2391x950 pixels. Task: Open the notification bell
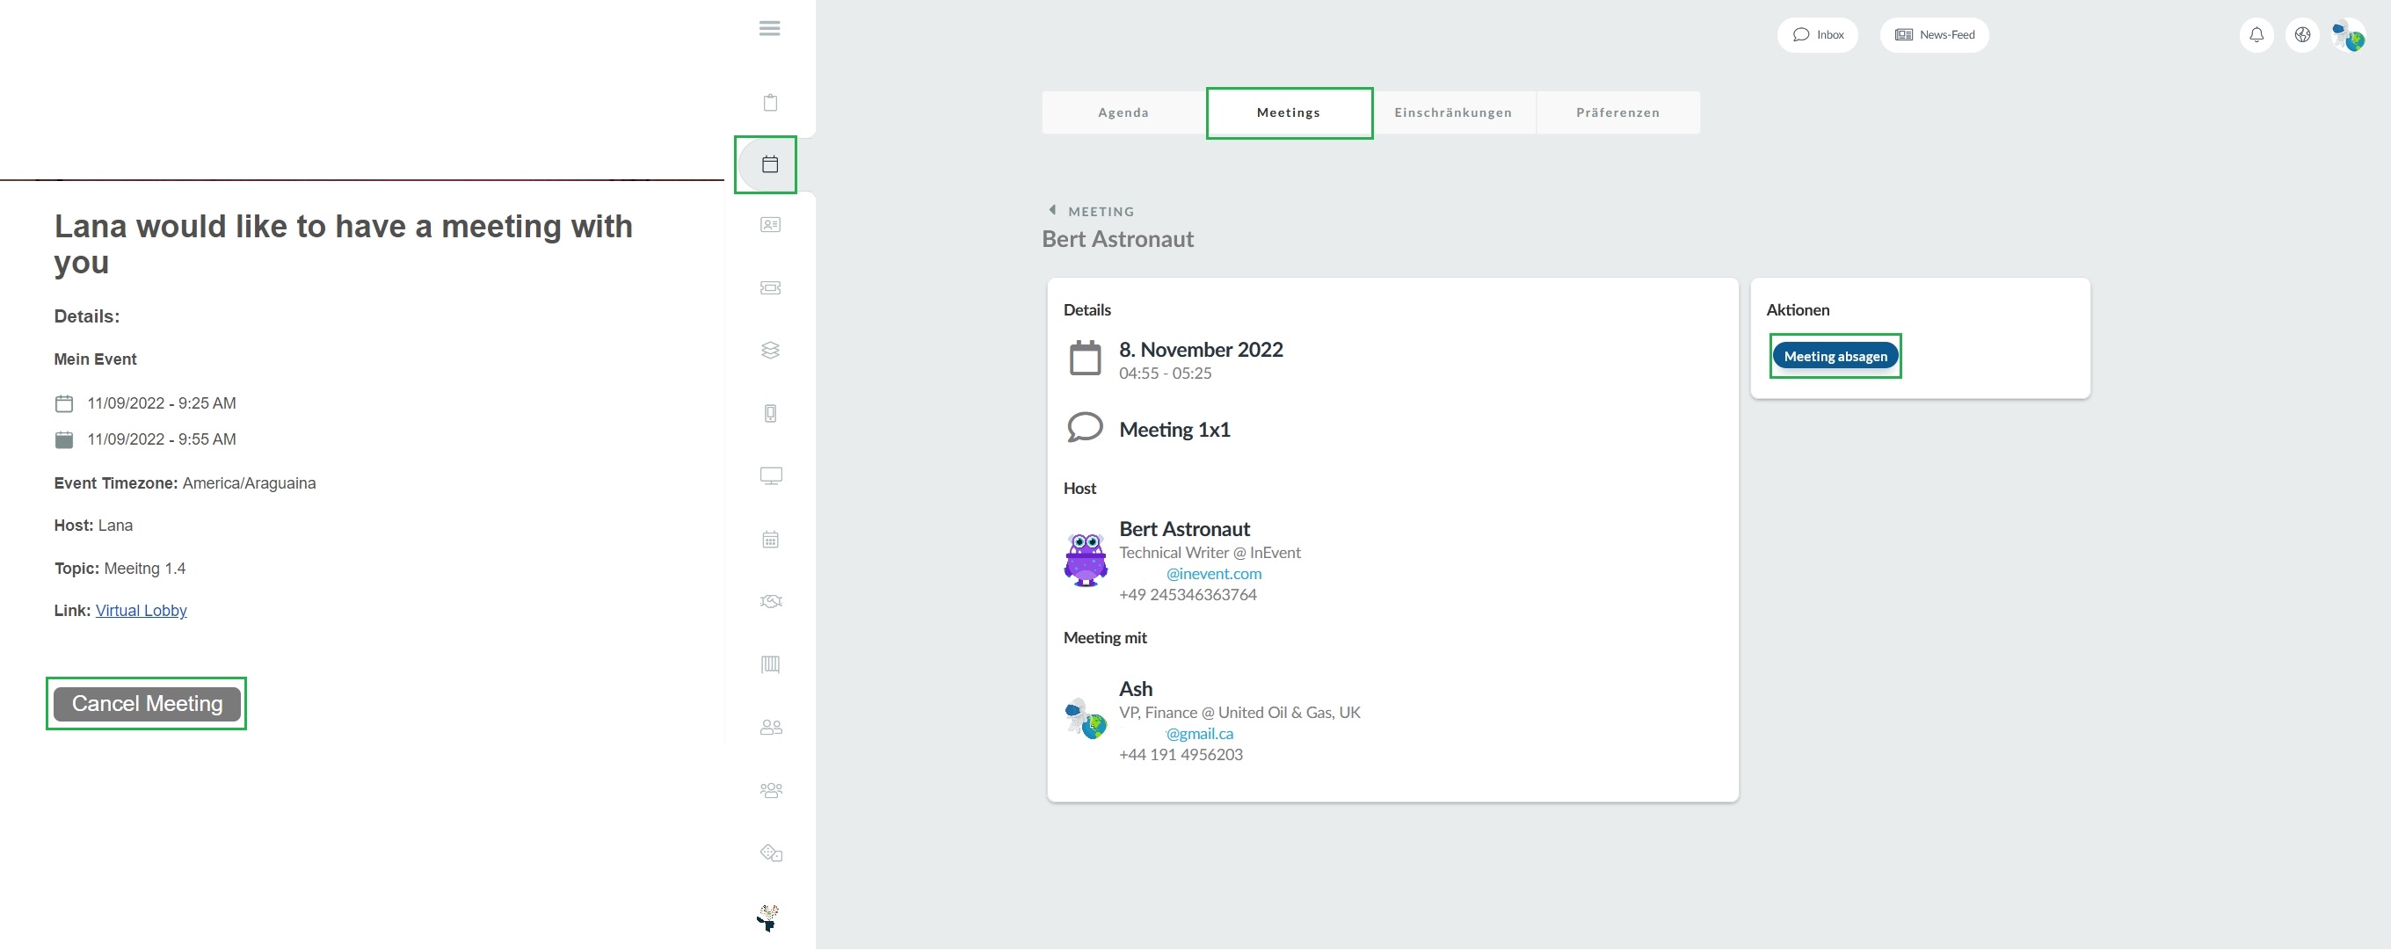(2257, 35)
